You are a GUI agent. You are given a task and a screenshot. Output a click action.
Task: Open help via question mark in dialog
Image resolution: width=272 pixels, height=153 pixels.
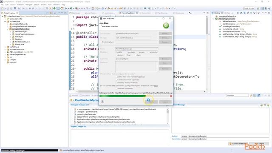(102, 102)
